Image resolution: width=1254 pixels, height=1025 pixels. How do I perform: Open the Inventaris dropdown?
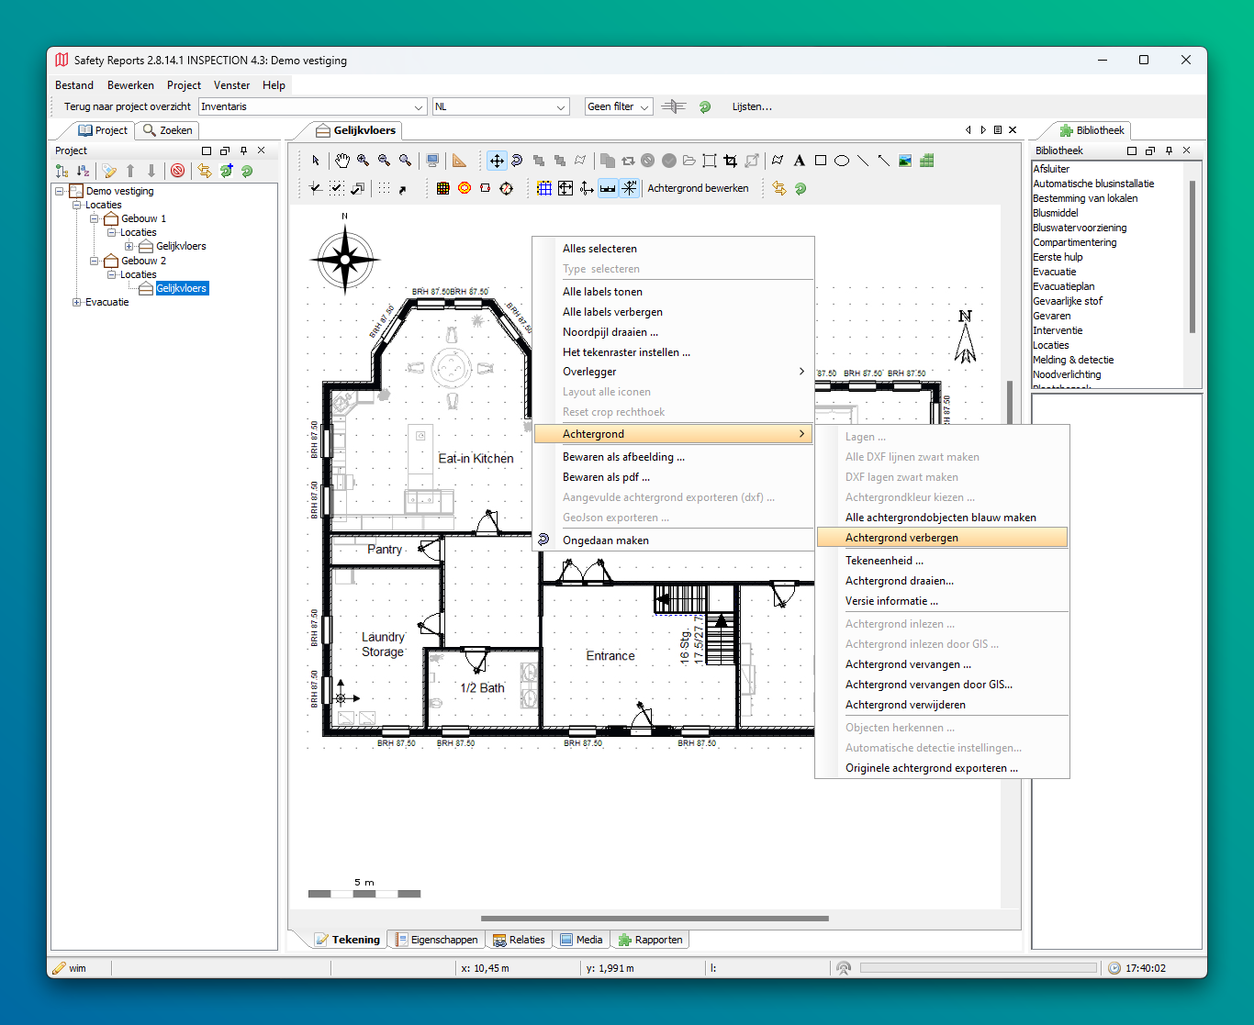pyautogui.click(x=313, y=106)
